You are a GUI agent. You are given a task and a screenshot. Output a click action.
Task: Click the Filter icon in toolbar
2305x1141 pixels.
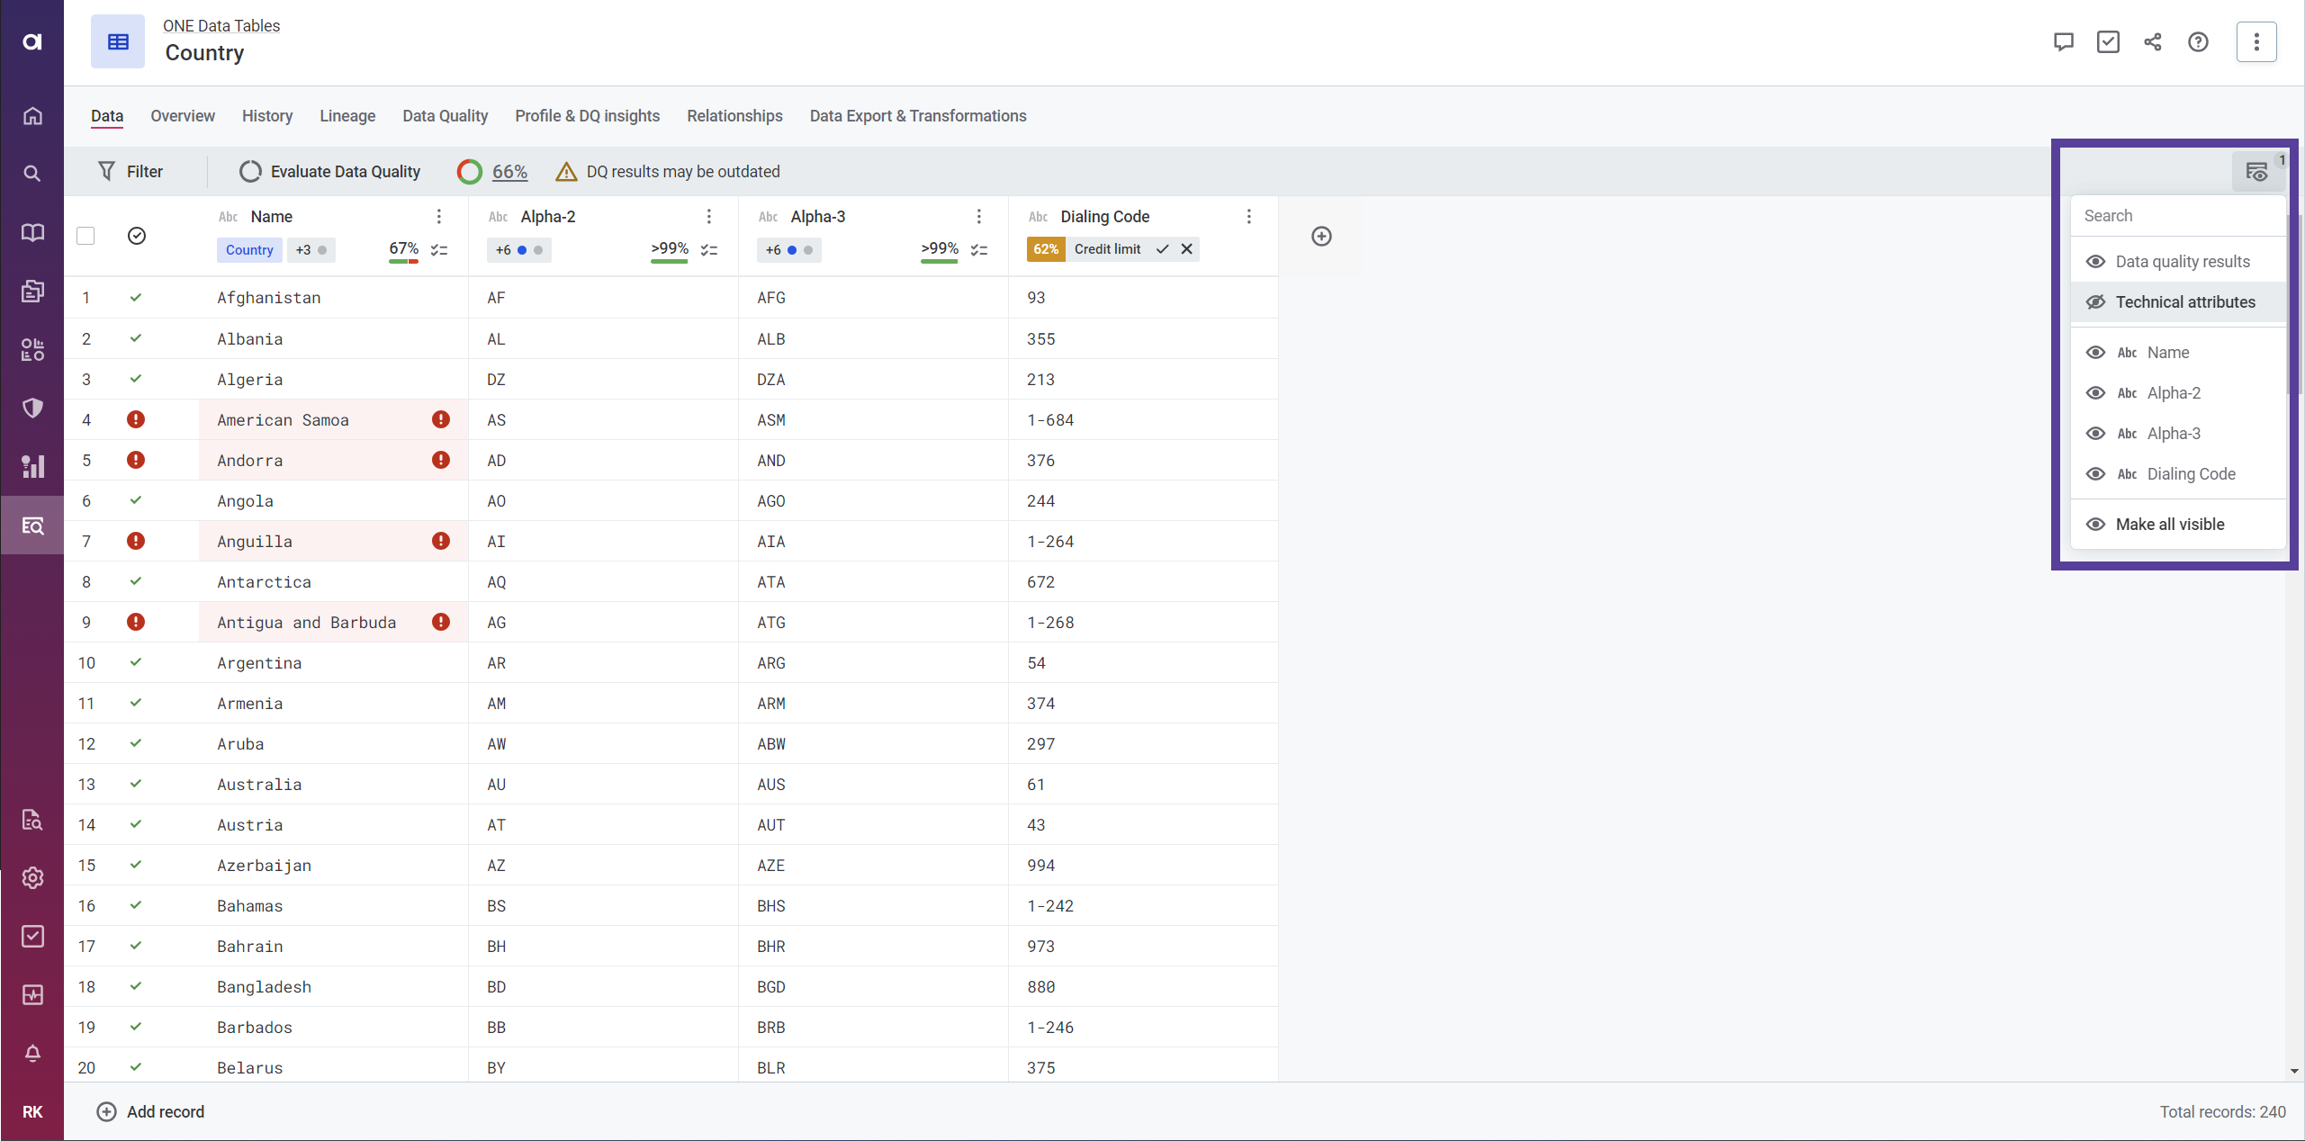click(x=106, y=172)
